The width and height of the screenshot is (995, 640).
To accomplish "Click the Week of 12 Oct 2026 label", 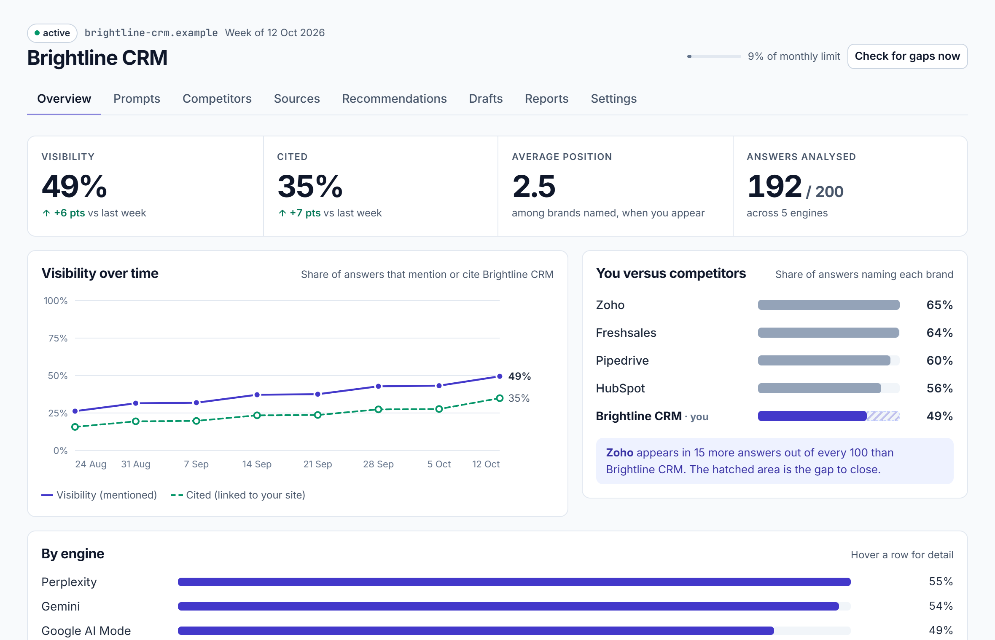I will coord(275,33).
